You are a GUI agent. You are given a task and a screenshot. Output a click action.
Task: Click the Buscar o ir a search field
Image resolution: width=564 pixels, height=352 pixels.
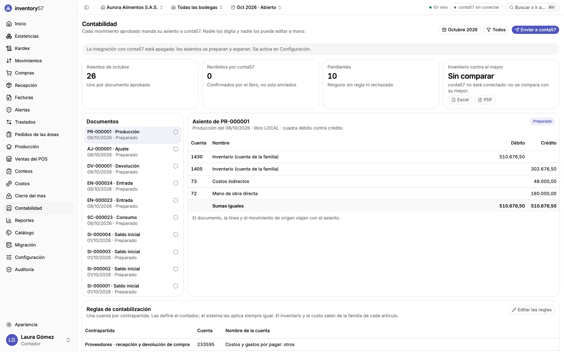click(x=532, y=8)
